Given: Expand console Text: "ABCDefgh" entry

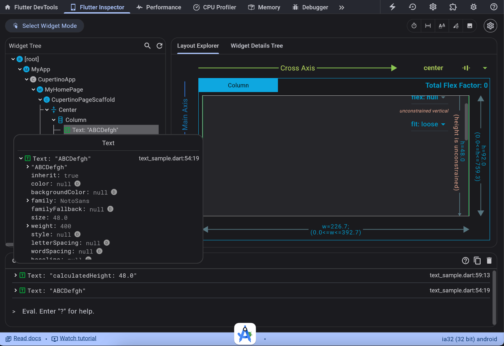Looking at the screenshot, I should 15,290.
